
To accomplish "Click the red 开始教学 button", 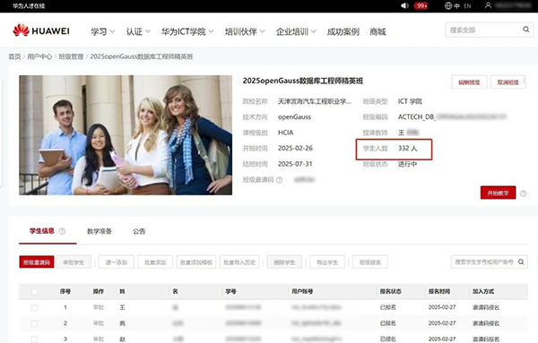I will [498, 193].
